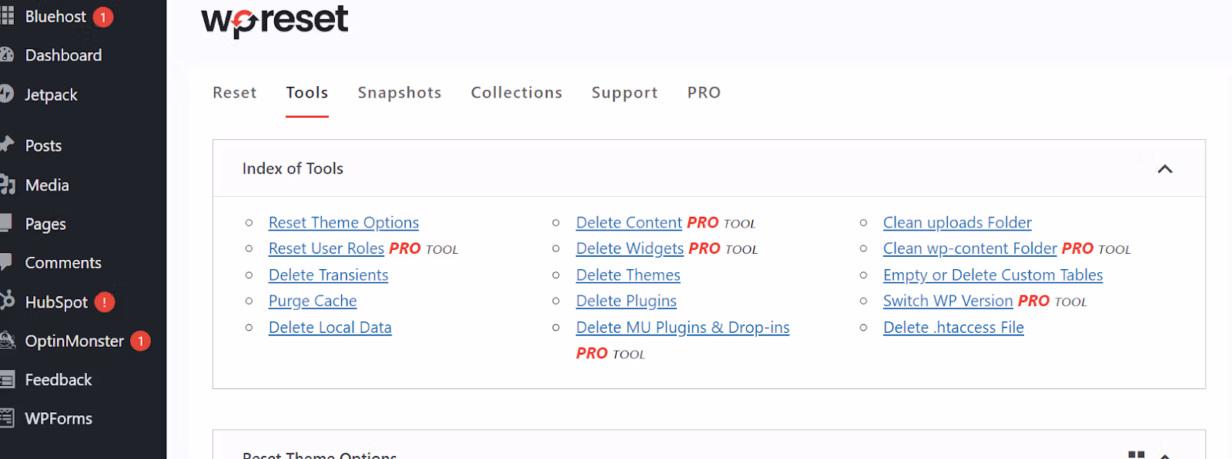Click the WPForms sidebar icon
The image size is (1232, 459).
tap(8, 417)
